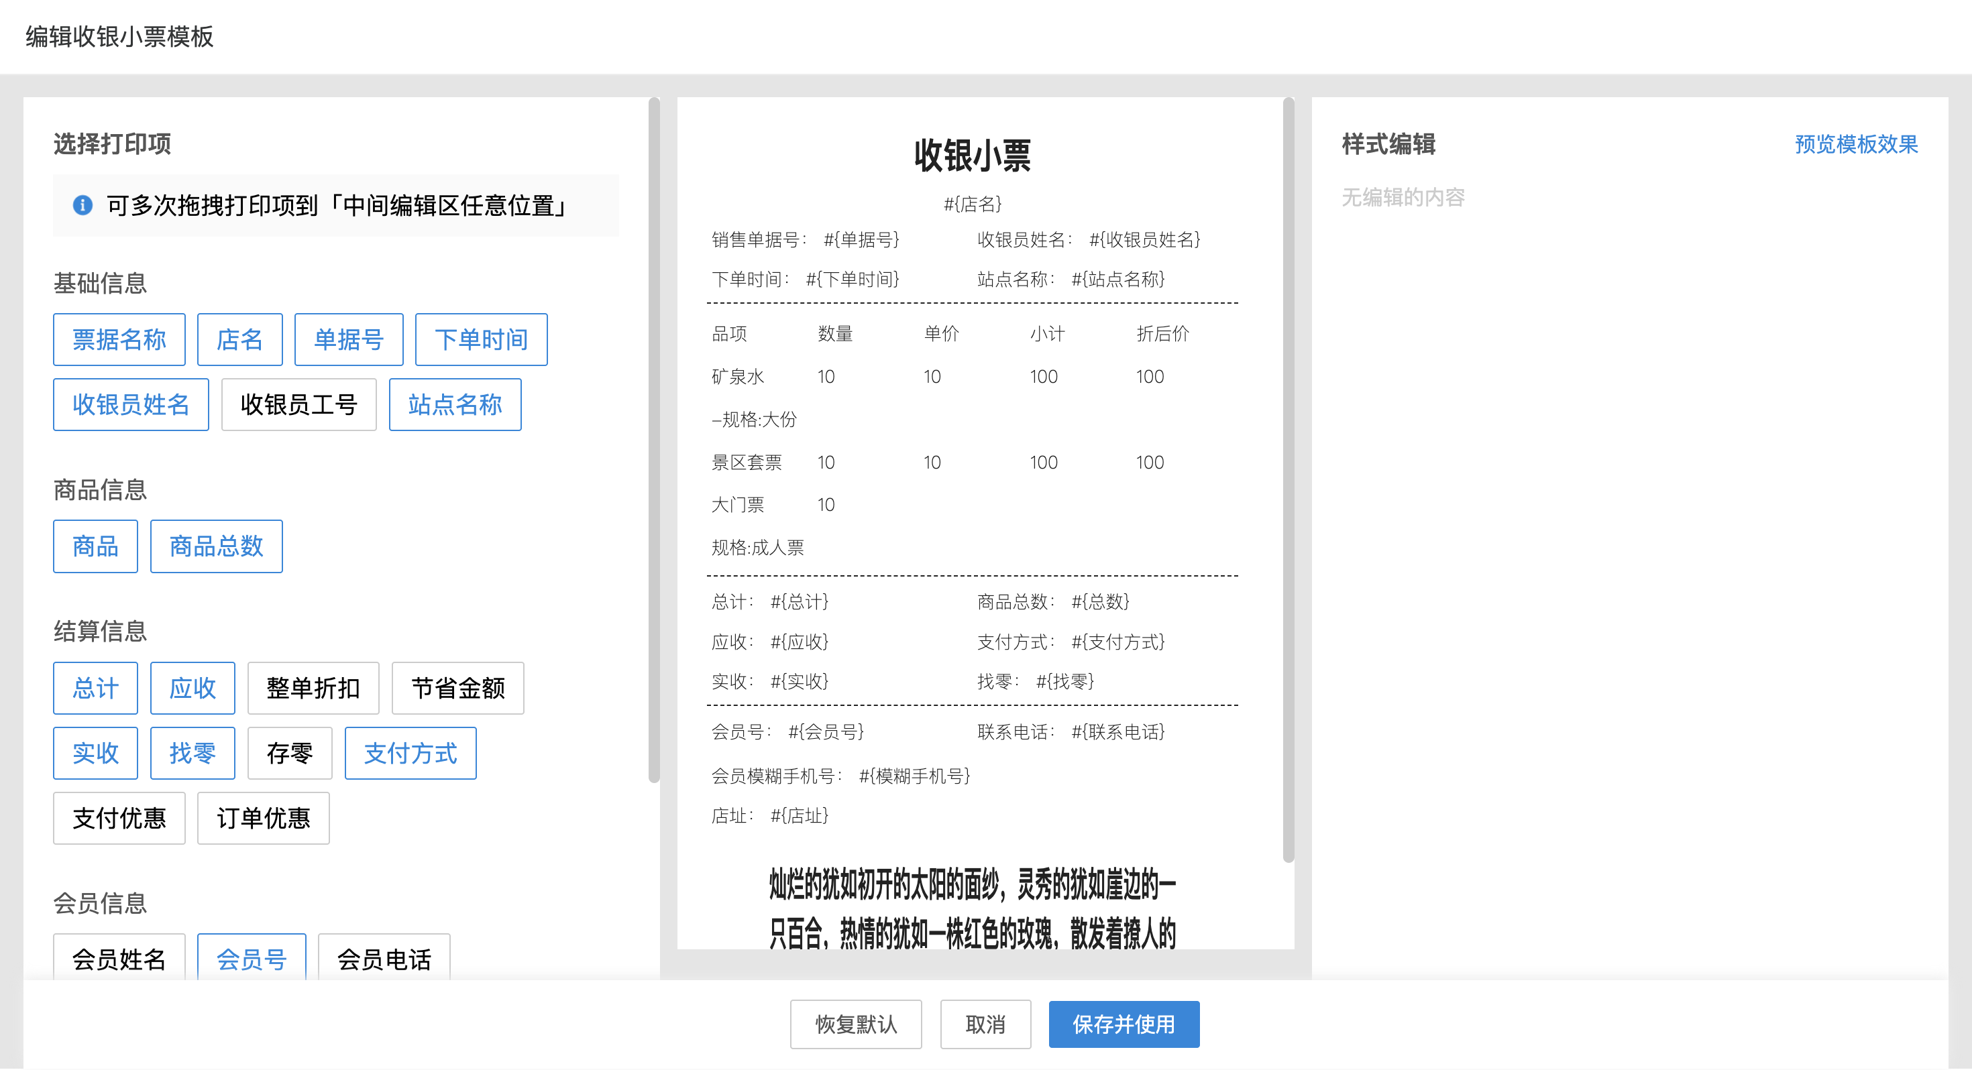
Task: Select the 商品 print item
Action: click(96, 546)
